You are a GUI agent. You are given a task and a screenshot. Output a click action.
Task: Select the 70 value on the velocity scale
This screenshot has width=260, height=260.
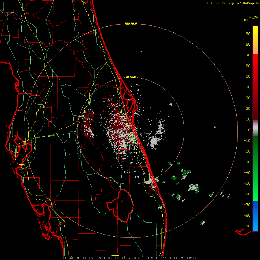pyautogui.click(x=248, y=55)
